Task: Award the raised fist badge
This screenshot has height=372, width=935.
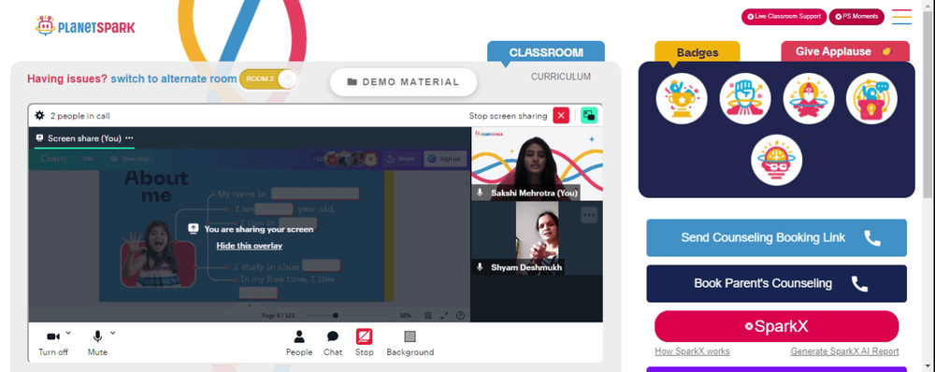Action: [745, 98]
